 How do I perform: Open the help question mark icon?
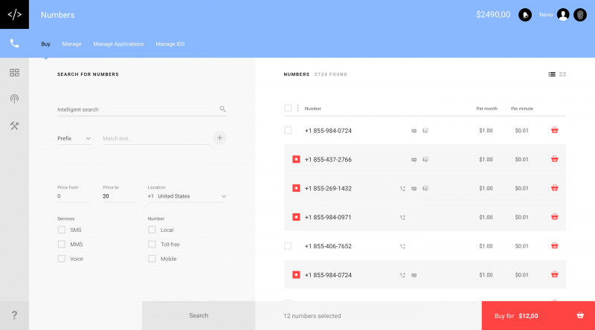[x=14, y=315]
